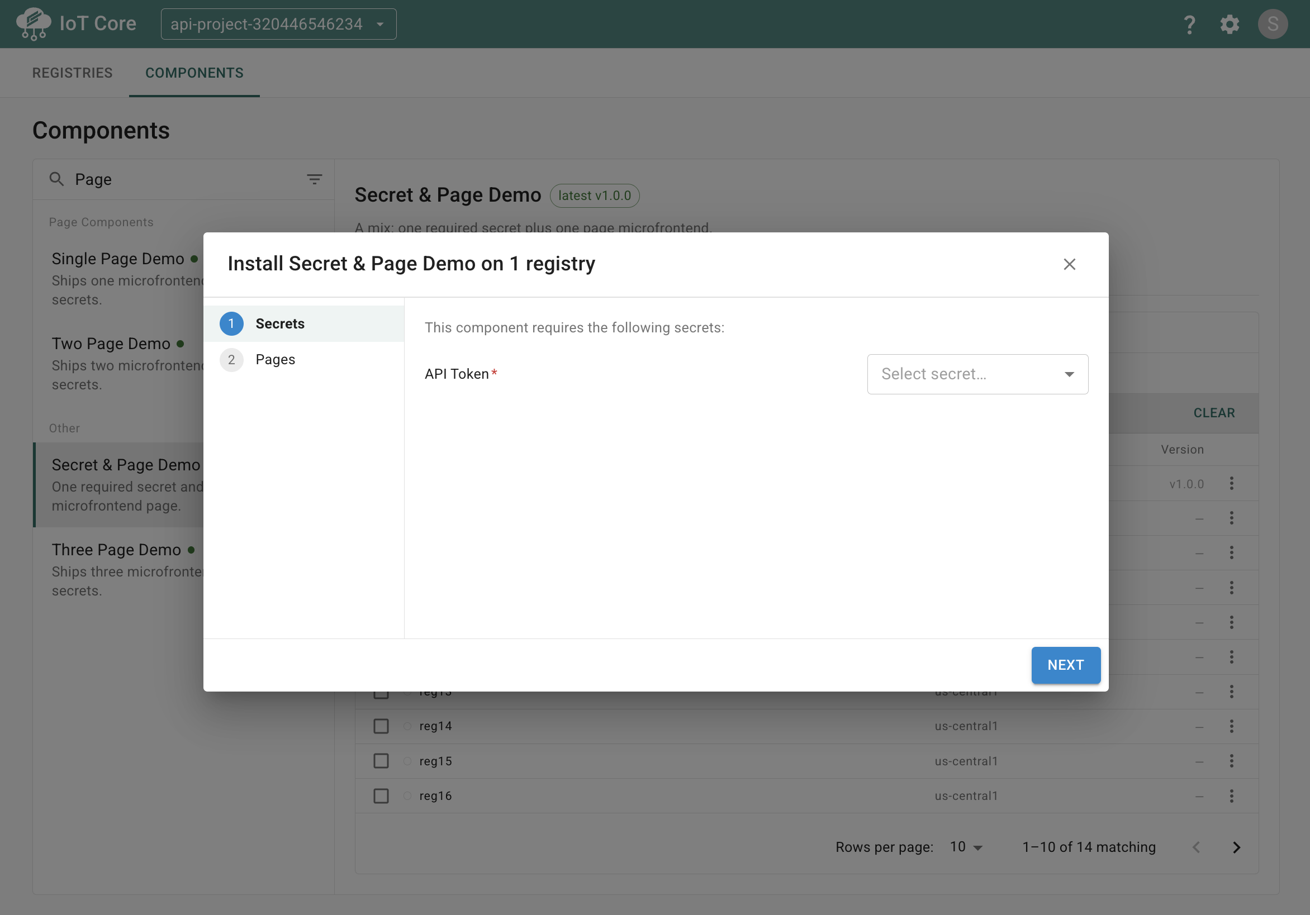Image resolution: width=1310 pixels, height=915 pixels.
Task: Check the reg14 registry checkbox
Action: click(x=381, y=726)
